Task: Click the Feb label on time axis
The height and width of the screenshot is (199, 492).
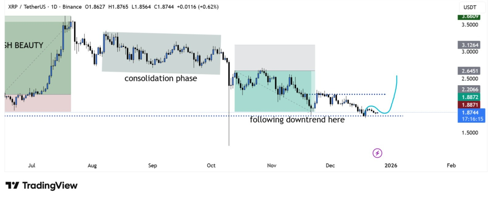Action: [451, 166]
